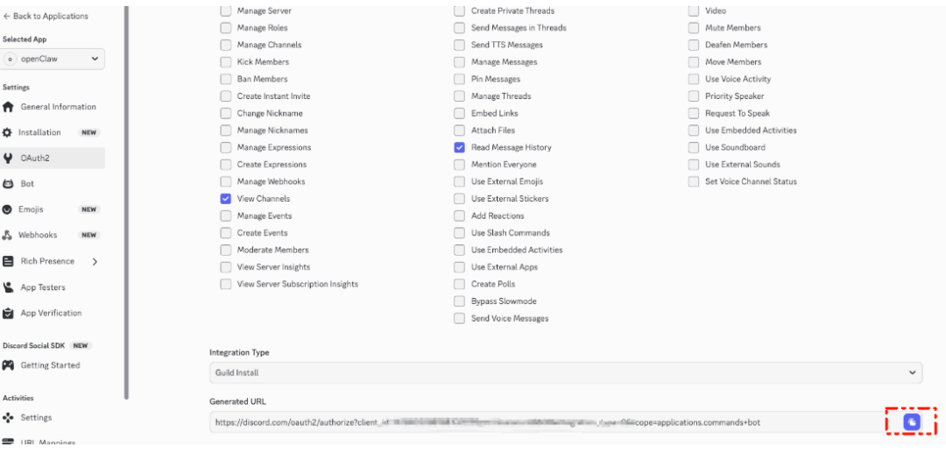Enable the Create Polls permission
The height and width of the screenshot is (453, 946).
(460, 284)
